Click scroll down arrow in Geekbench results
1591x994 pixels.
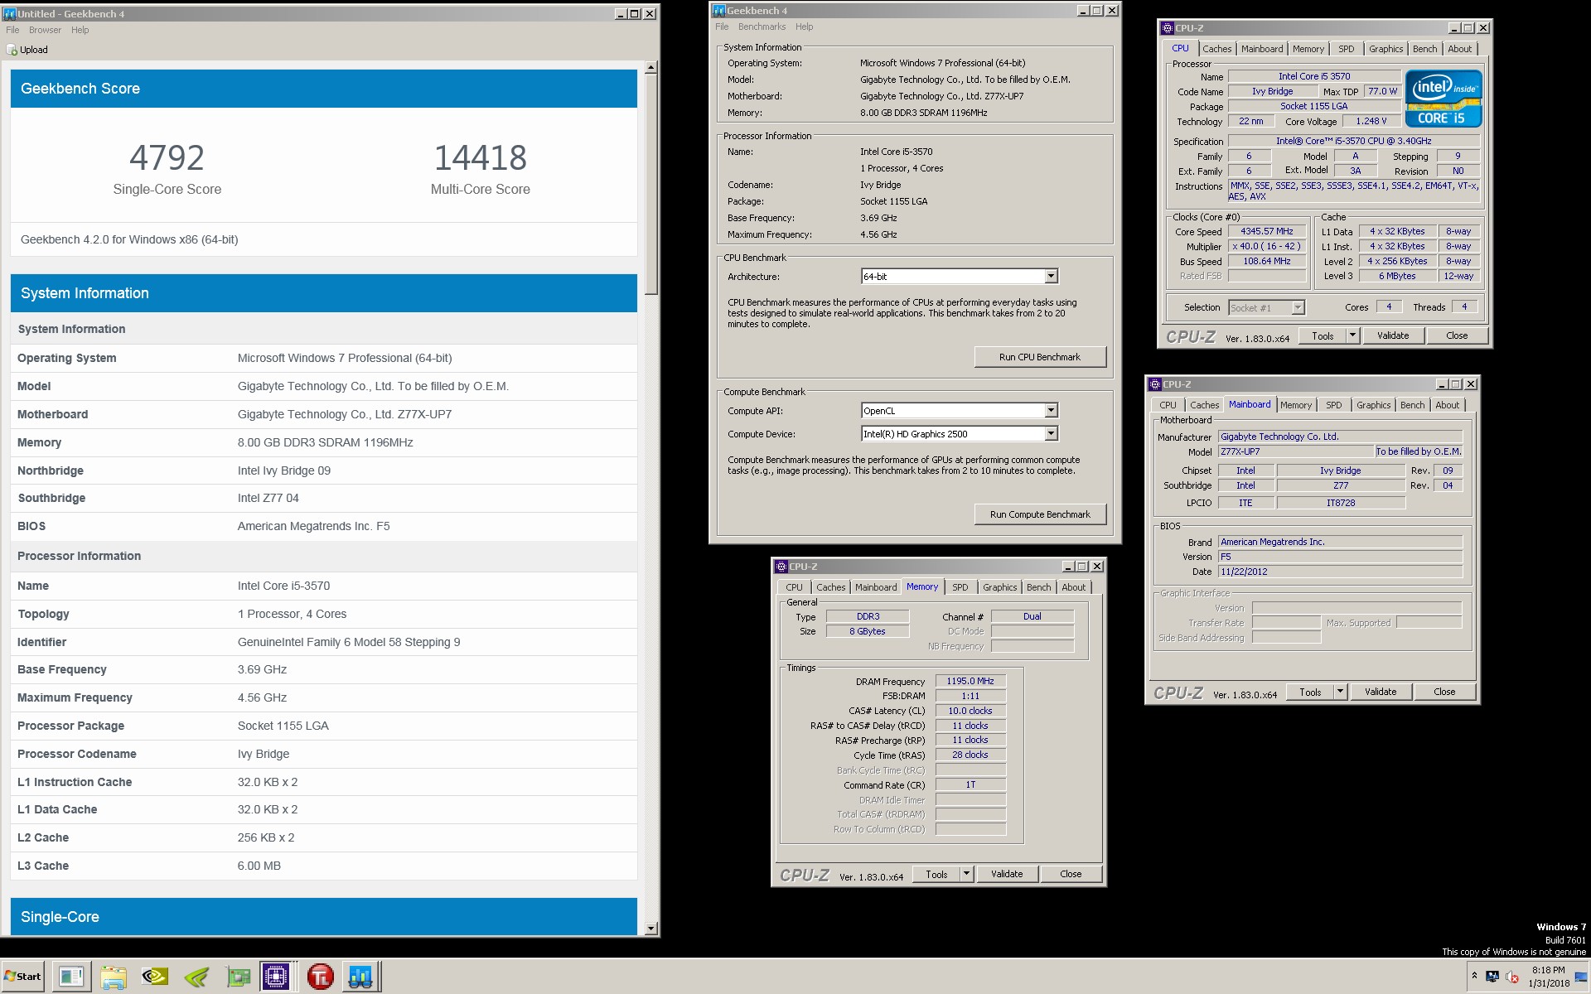tap(651, 929)
